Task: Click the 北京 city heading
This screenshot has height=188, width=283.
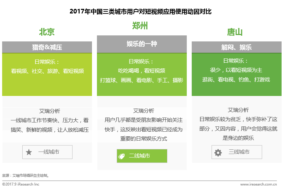Action: (x=47, y=32)
